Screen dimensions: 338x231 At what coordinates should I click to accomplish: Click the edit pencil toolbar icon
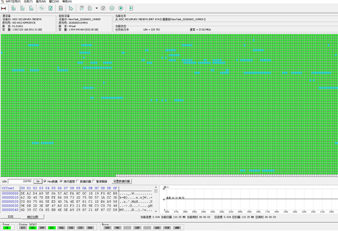pyautogui.click(x=50, y=8)
